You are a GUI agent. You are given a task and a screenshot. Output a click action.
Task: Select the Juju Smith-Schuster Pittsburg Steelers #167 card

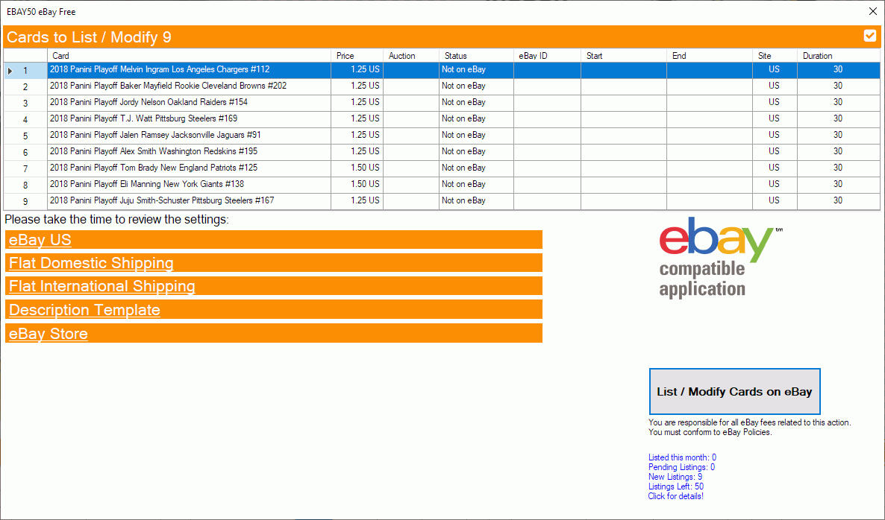pos(189,200)
